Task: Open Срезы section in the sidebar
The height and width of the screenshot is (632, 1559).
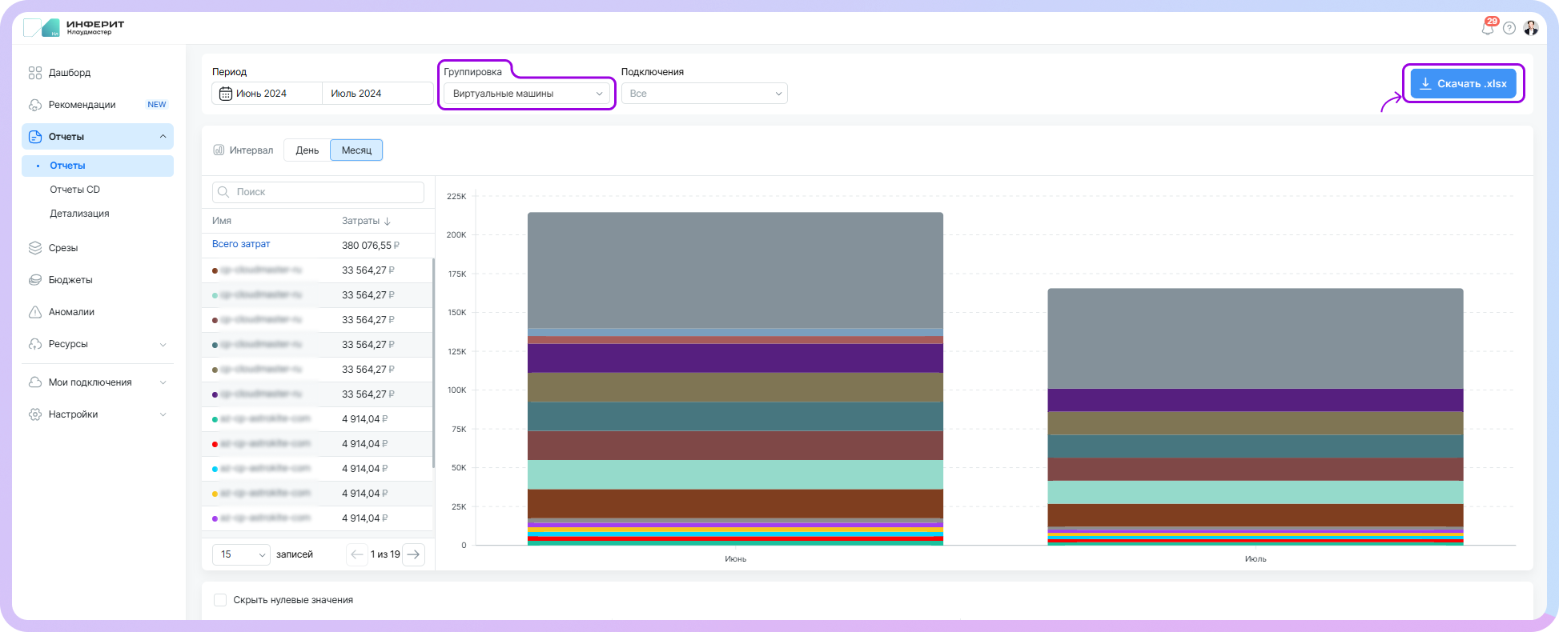Action: [x=62, y=248]
